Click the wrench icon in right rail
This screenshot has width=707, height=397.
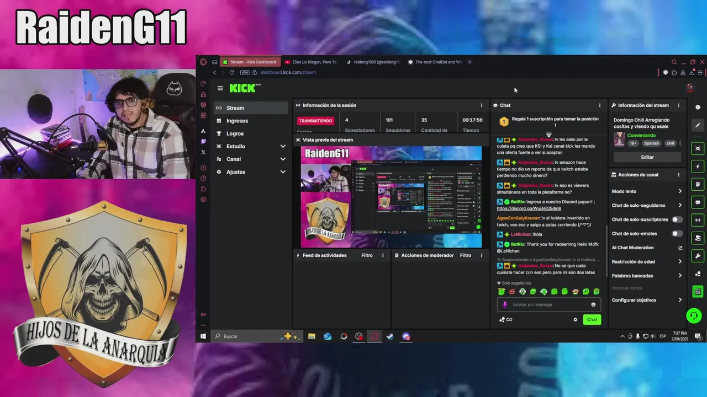tap(698, 256)
